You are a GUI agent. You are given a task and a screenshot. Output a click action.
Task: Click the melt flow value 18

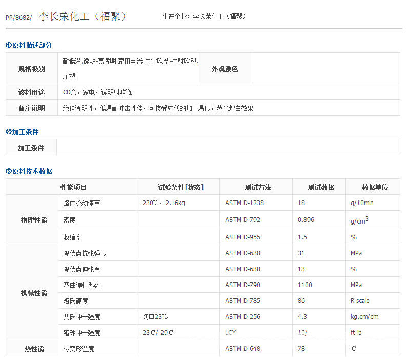pyautogui.click(x=301, y=203)
